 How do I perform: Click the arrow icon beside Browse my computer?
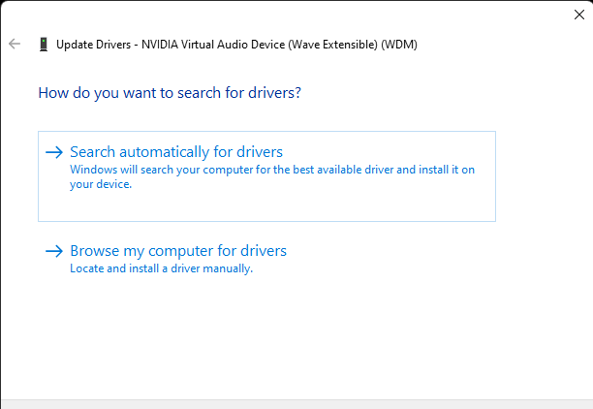point(54,251)
